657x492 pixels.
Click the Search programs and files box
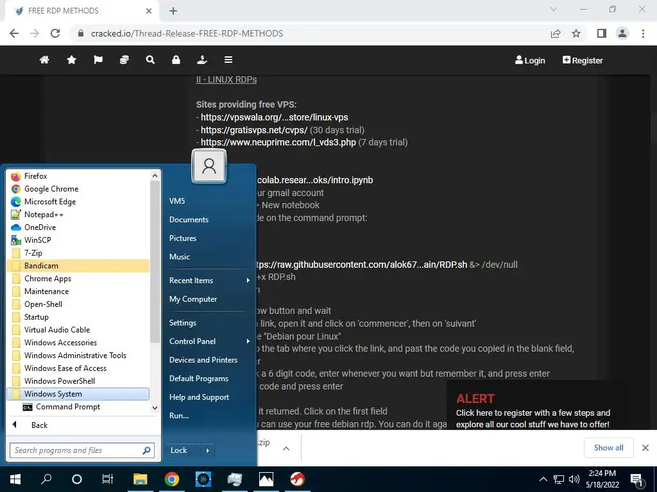click(x=82, y=450)
